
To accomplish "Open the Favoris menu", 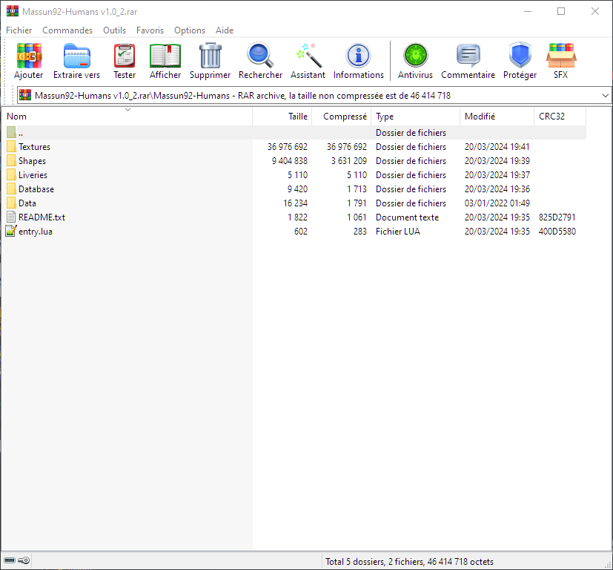I will (x=150, y=30).
